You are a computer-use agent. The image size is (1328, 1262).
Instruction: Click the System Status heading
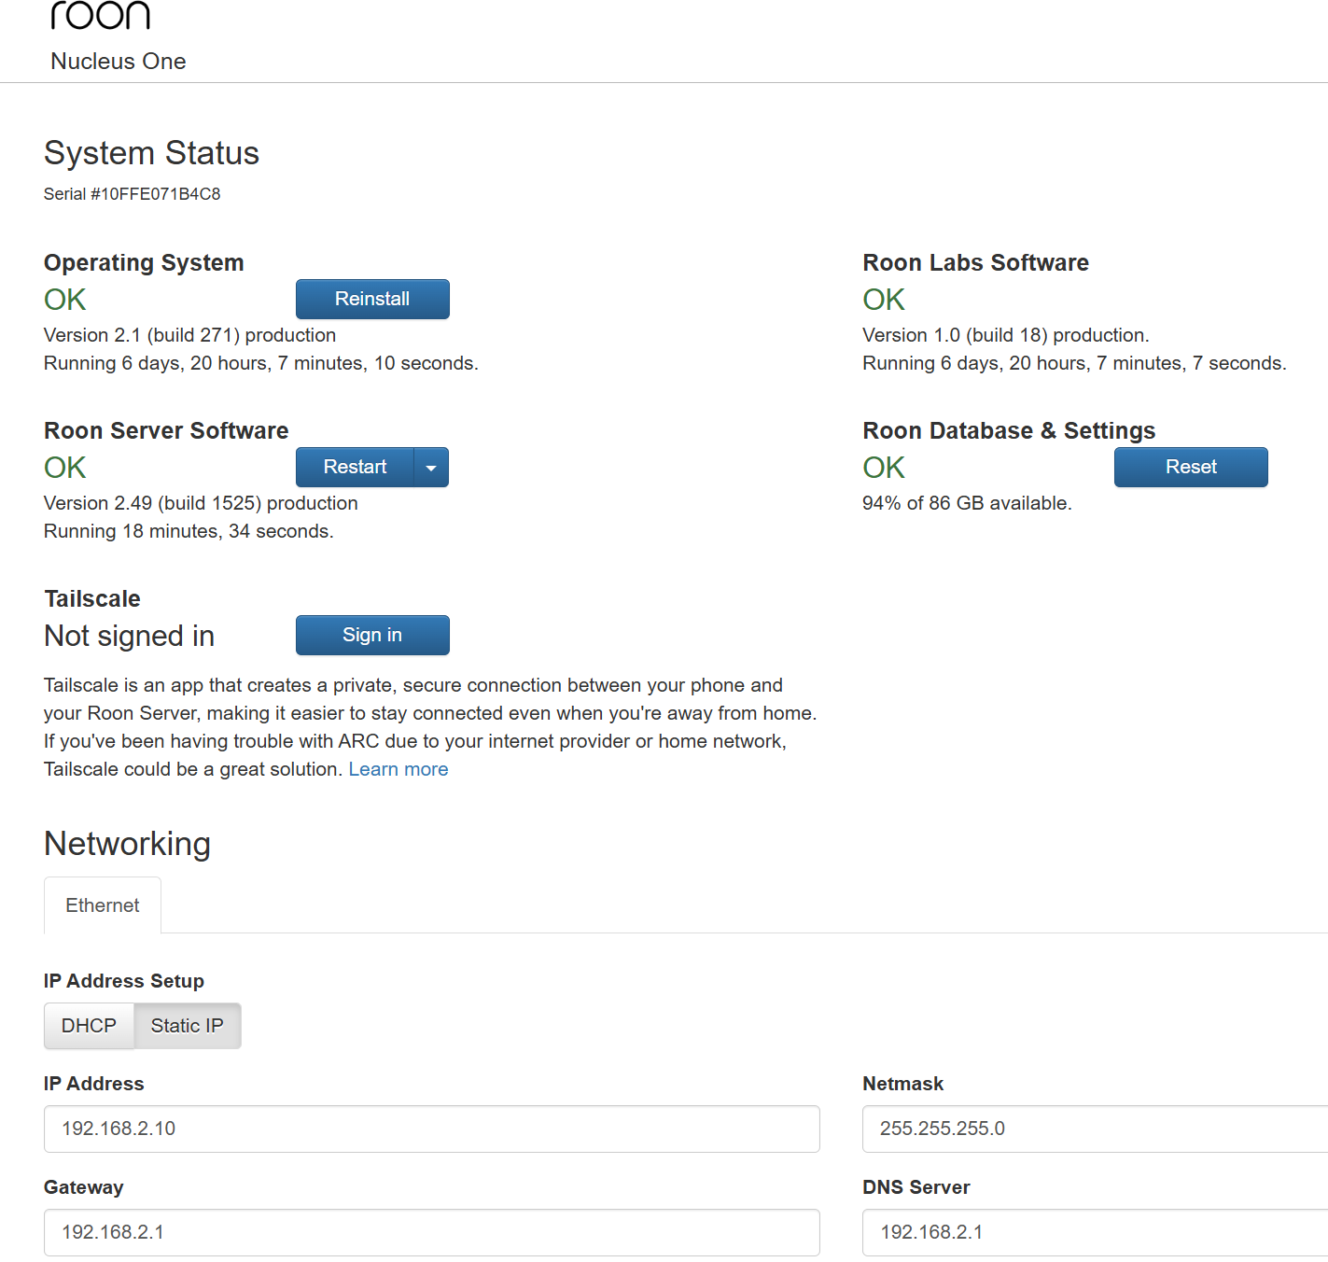(152, 153)
